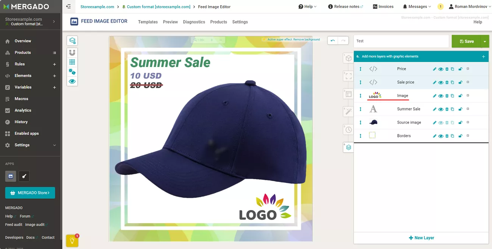
Task: Click the template name field containing Test
Action: [x=401, y=41]
